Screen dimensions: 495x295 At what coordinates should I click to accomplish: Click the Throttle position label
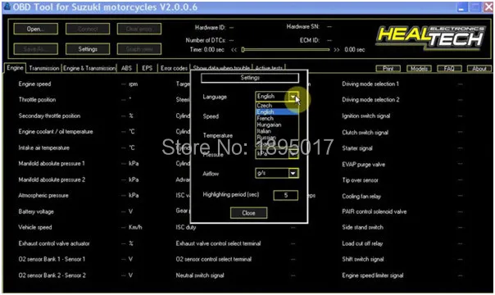tap(37, 100)
